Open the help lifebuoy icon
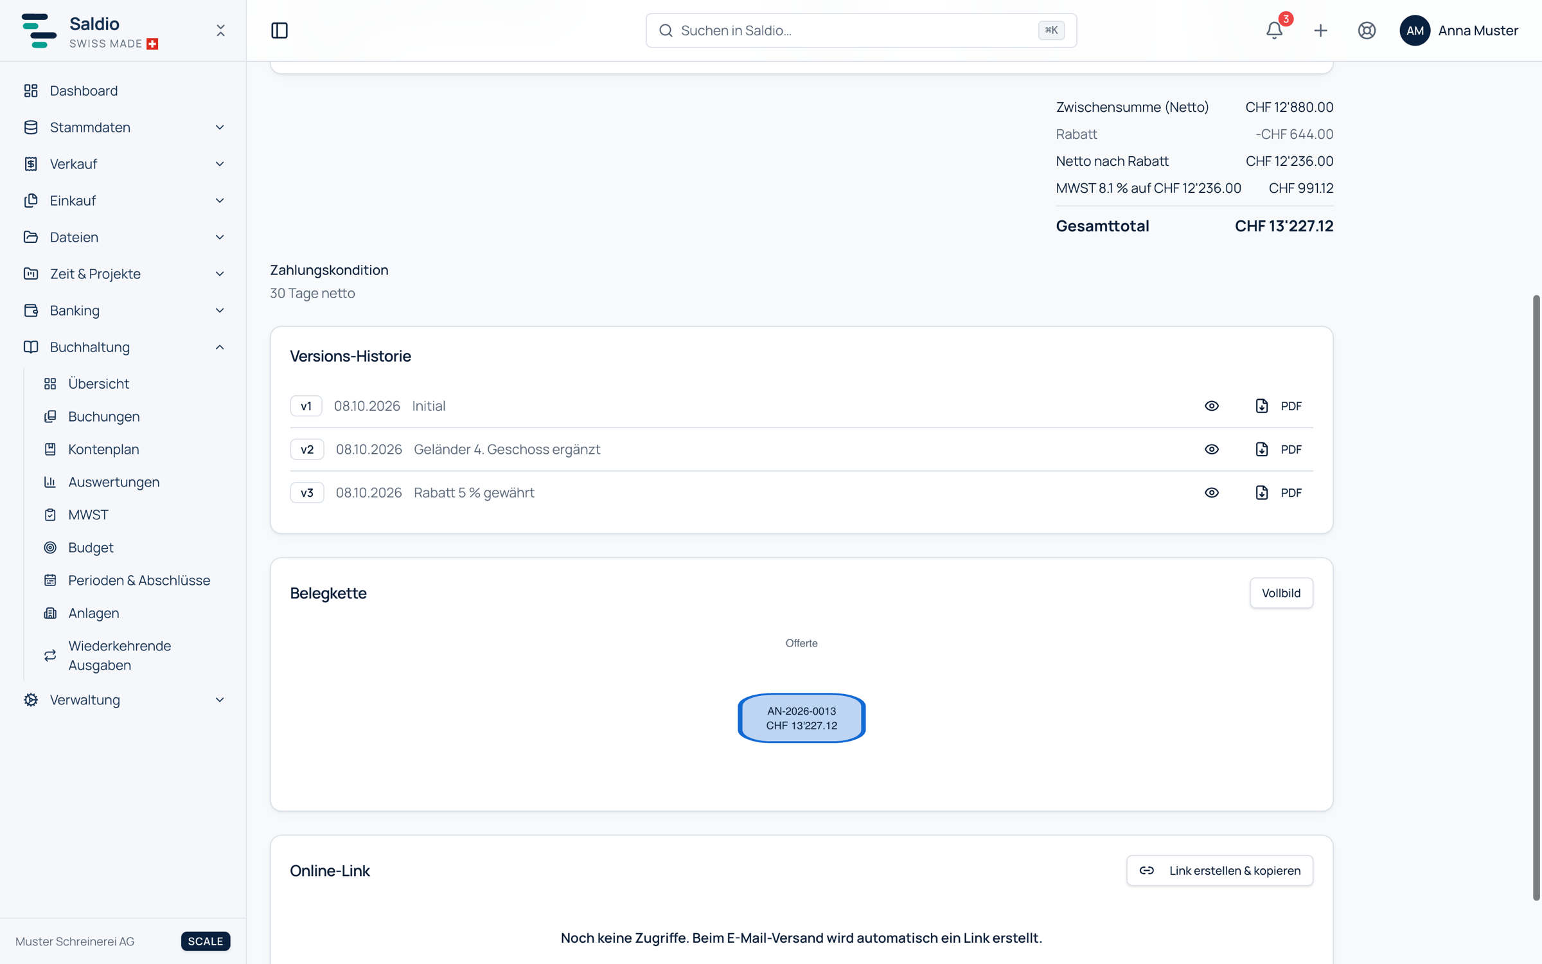The width and height of the screenshot is (1542, 964). click(1367, 30)
